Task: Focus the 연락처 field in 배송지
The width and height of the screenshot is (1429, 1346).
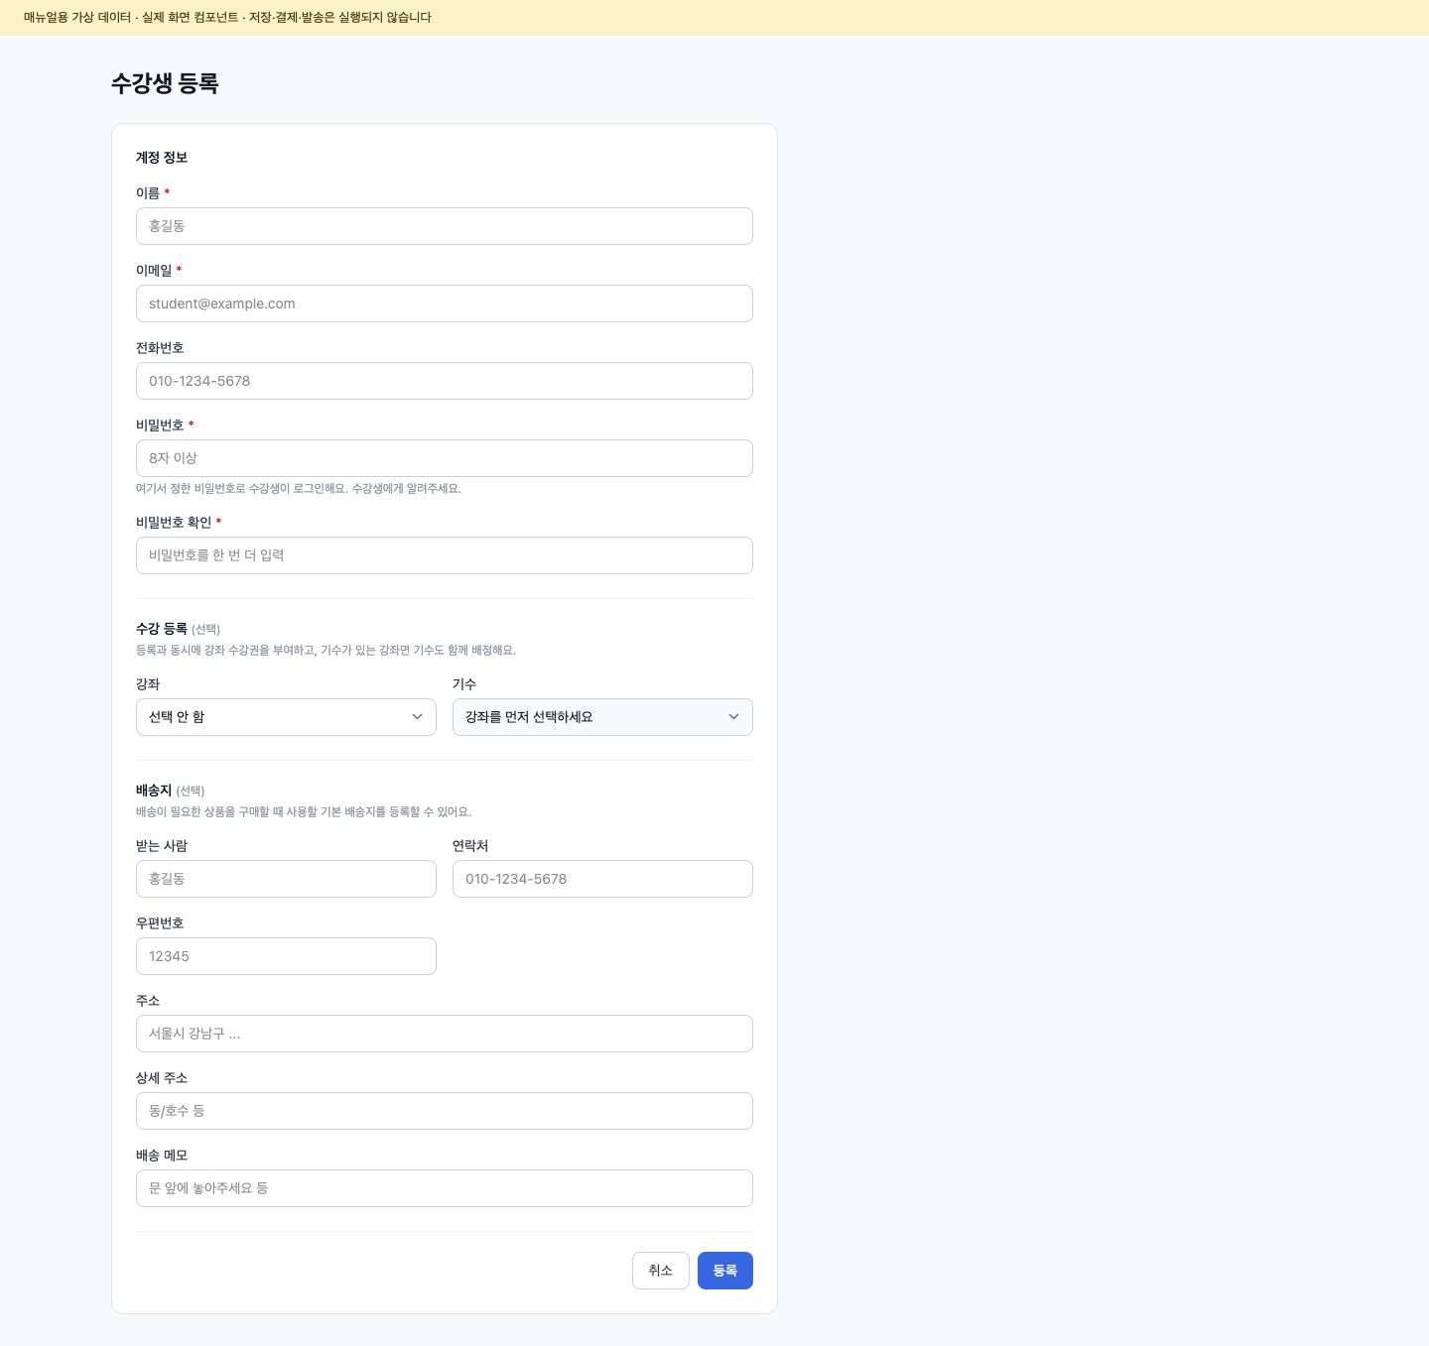Action: click(x=602, y=879)
